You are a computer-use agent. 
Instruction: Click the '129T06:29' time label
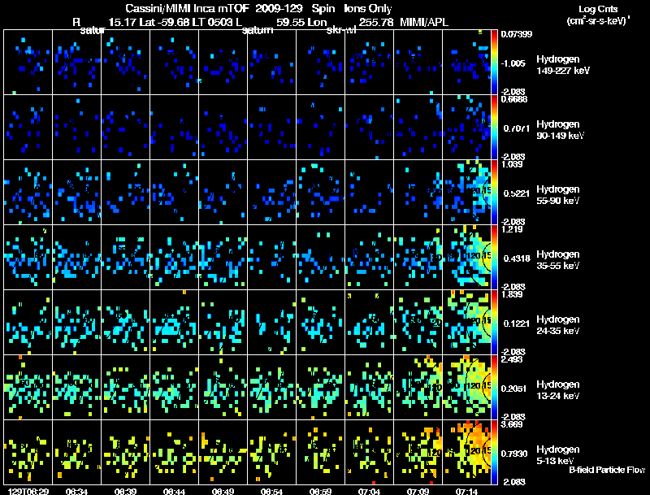28,492
